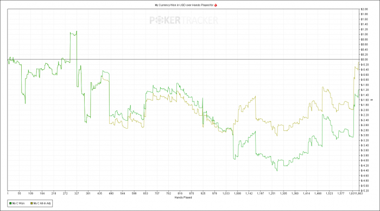The image size is (380, 211).
Task: Click x-axis tick label '1,197'
Action: point(261,193)
